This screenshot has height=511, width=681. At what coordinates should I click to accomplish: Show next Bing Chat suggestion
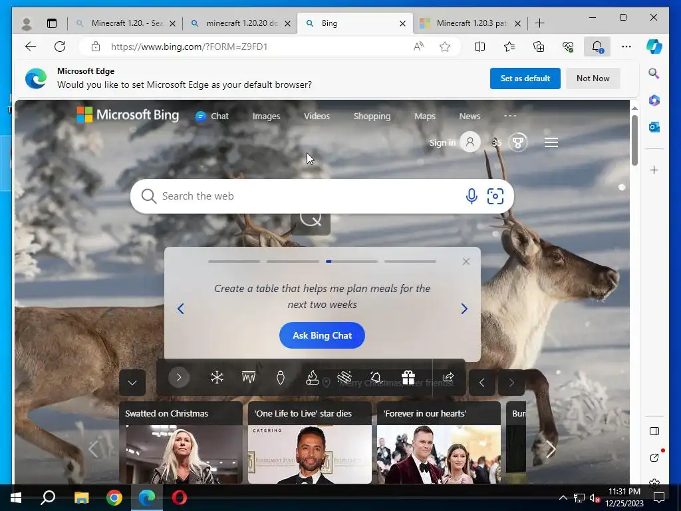coord(464,309)
